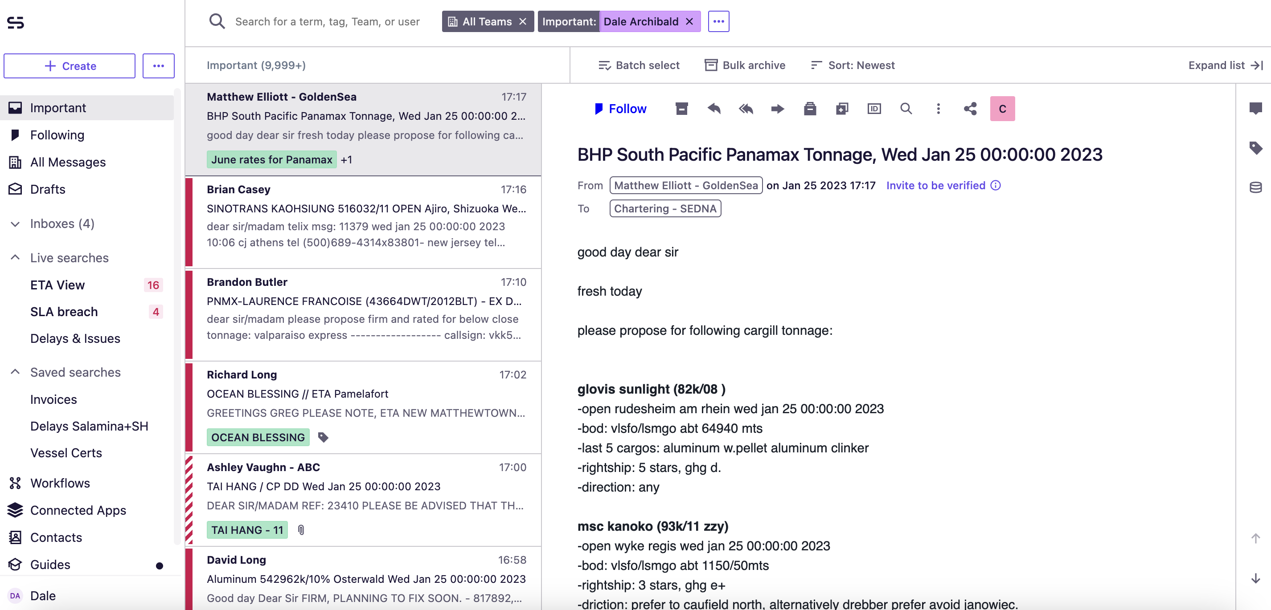1271x610 pixels.
Task: Click the search input field
Action: (x=328, y=21)
